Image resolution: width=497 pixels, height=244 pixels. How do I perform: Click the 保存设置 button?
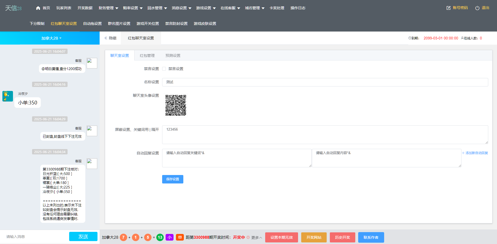point(172,179)
